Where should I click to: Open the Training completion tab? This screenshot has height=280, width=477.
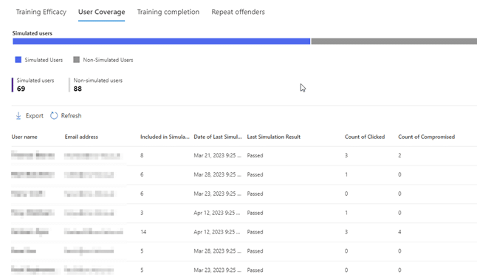point(168,12)
